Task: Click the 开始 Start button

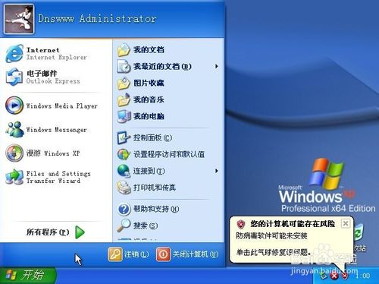Action: [28, 275]
